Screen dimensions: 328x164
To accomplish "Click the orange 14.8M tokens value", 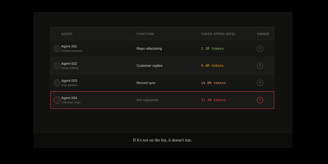I will pyautogui.click(x=213, y=83).
